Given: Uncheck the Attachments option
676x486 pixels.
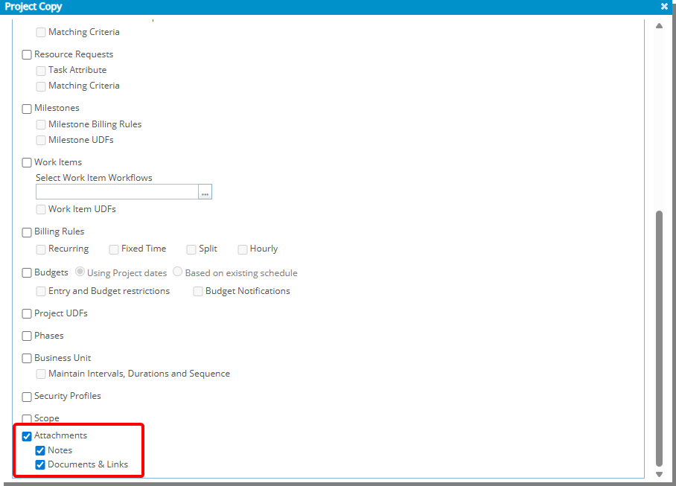Looking at the screenshot, I should coord(26,435).
